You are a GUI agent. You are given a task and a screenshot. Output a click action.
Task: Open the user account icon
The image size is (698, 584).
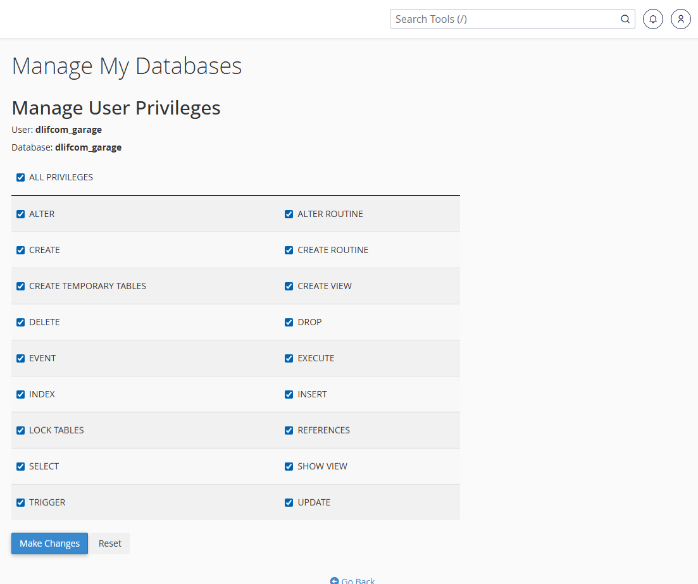tap(681, 19)
